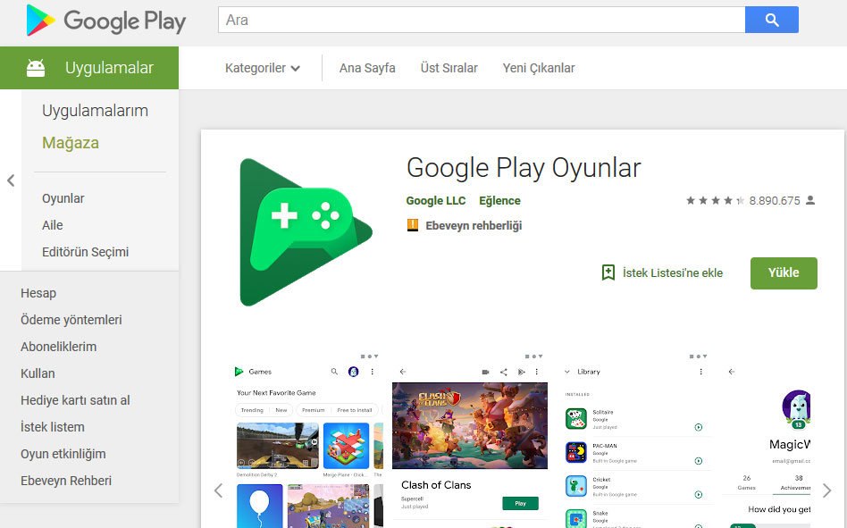Screen dimensions: 847x528
Task: Open the Clash of Clans screenshot thumbnail
Action: click(469, 440)
